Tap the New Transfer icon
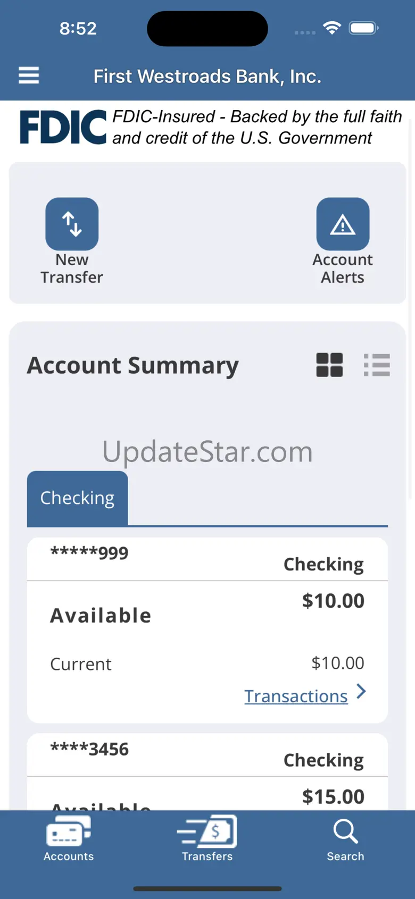This screenshot has width=415, height=899. tap(72, 224)
